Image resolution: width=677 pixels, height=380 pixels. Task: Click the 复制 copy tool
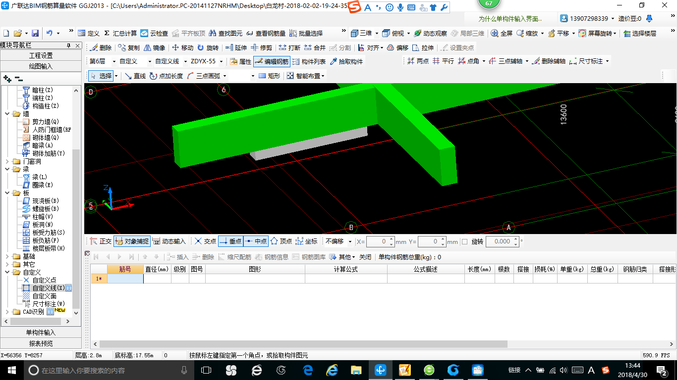pos(129,47)
